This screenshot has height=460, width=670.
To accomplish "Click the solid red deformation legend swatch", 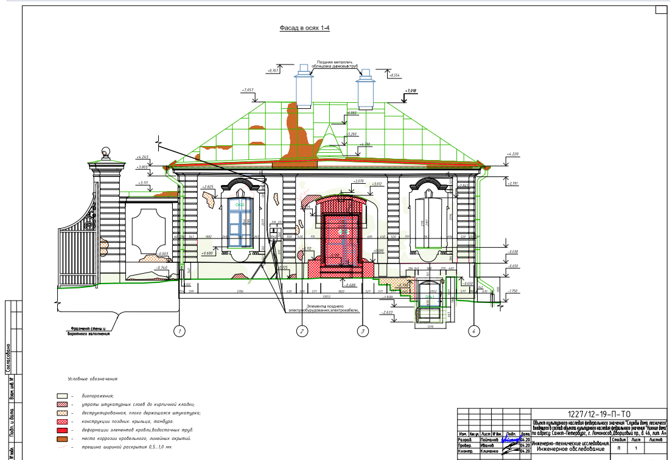I will 63,430.
